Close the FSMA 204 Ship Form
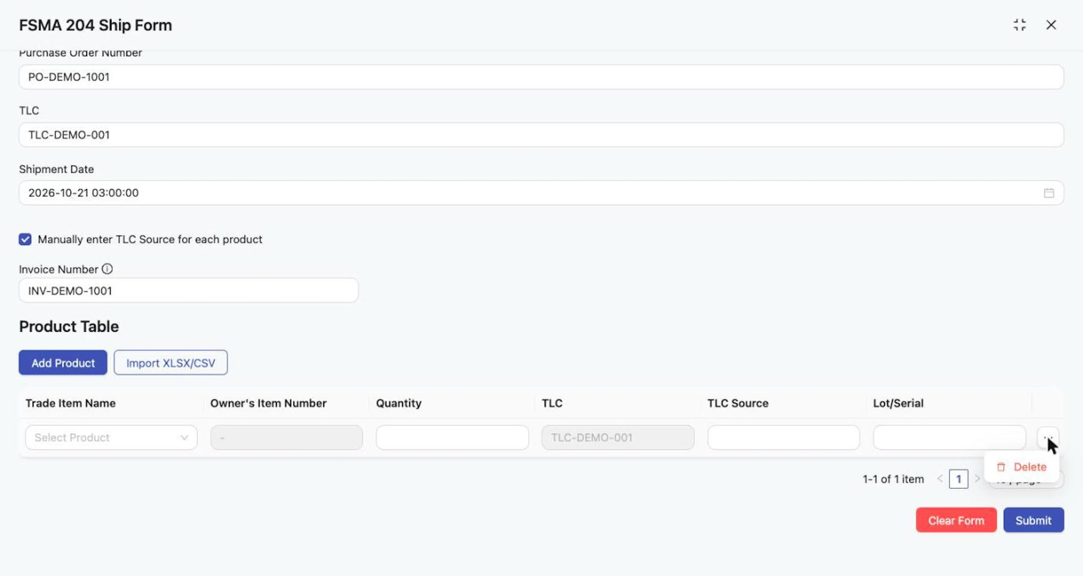Image resolution: width=1083 pixels, height=576 pixels. (1051, 25)
